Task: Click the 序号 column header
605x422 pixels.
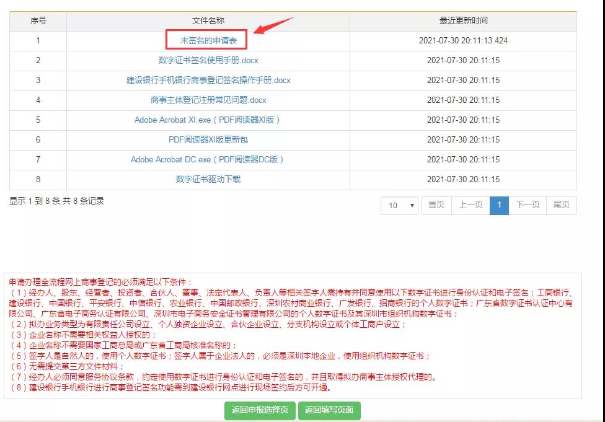Action: click(x=38, y=20)
